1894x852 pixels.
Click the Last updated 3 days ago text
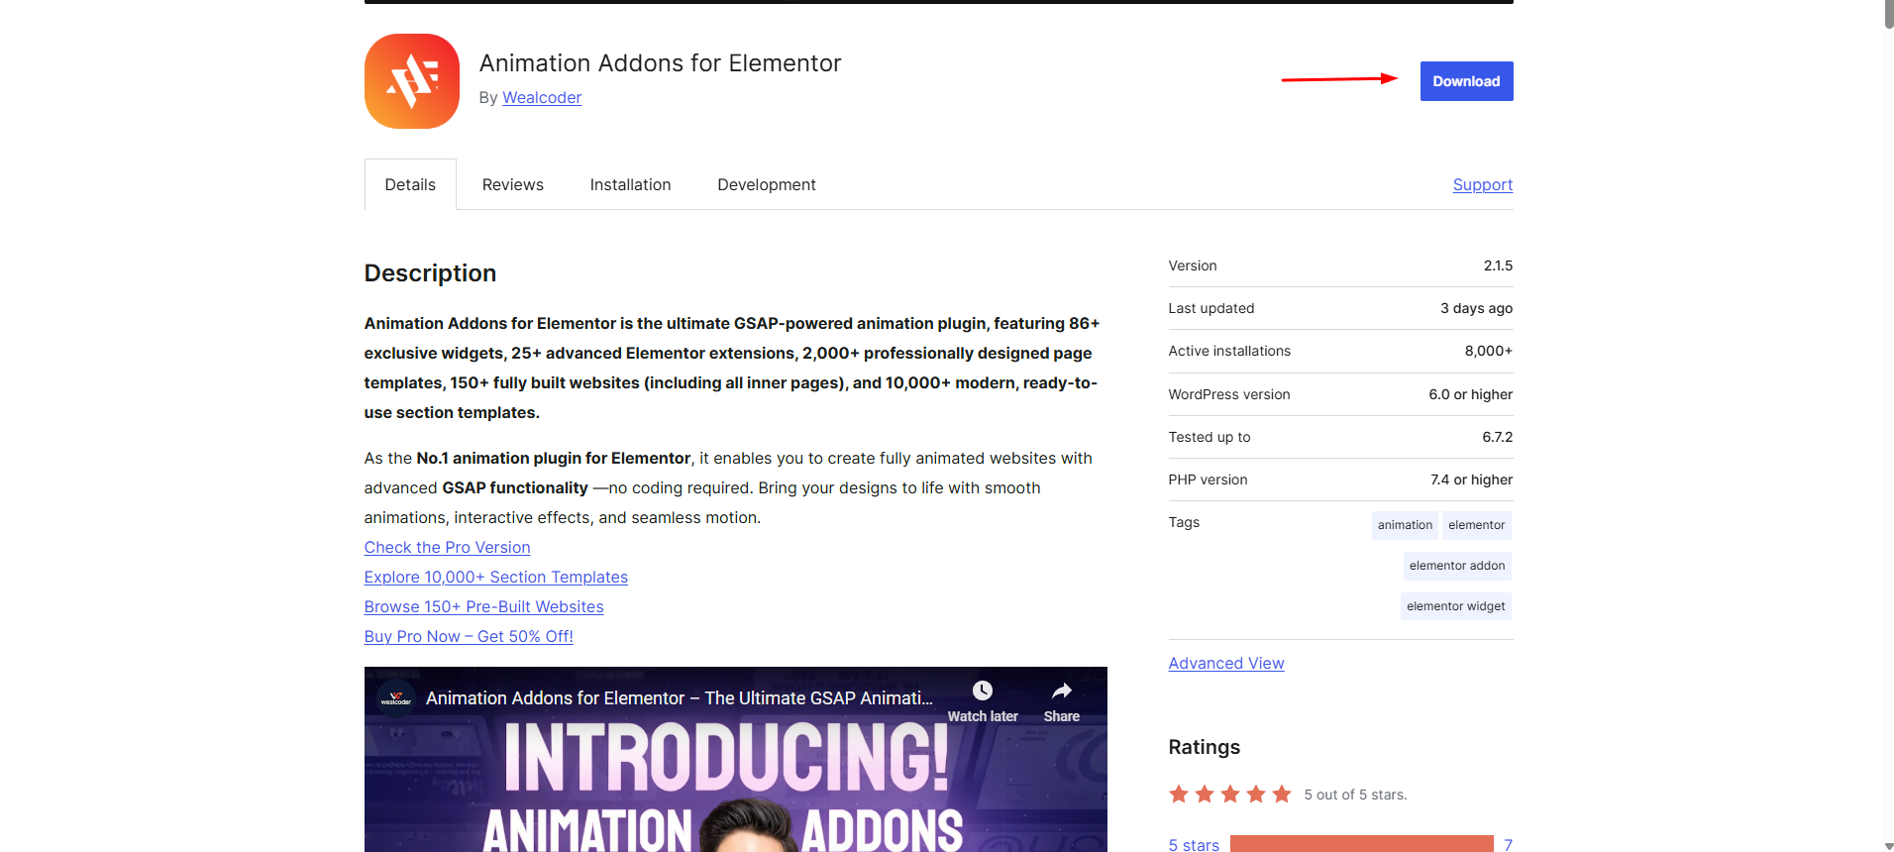click(1476, 308)
